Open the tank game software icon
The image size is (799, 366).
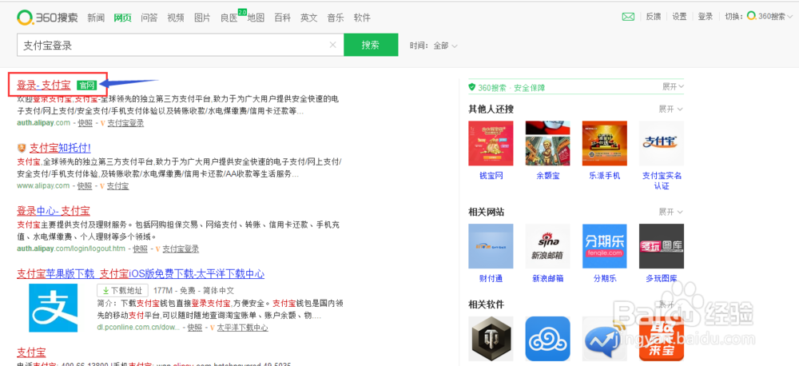491,339
